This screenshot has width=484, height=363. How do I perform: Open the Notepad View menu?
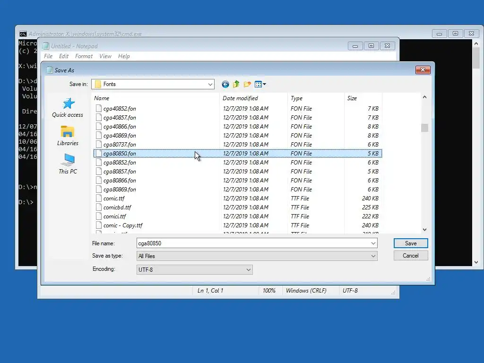[x=105, y=56]
